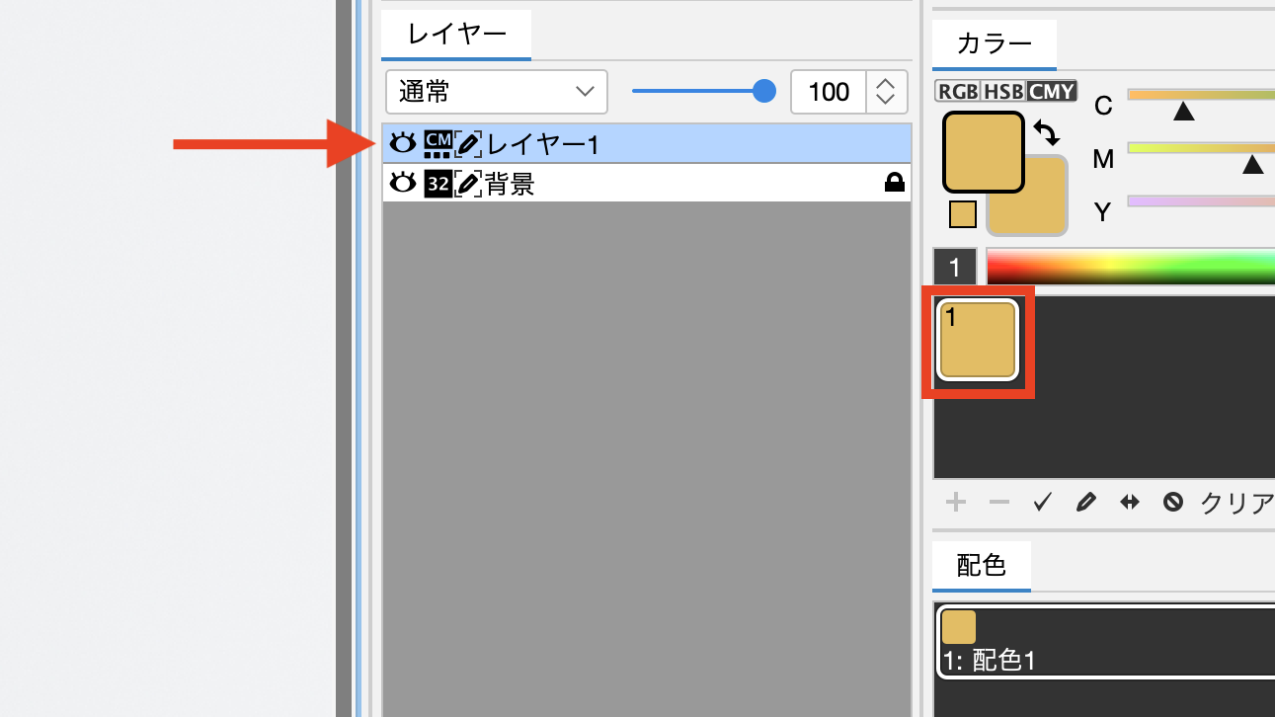The width and height of the screenshot is (1275, 717).
Task: Switch color mode to RGB
Action: pyautogui.click(x=957, y=92)
